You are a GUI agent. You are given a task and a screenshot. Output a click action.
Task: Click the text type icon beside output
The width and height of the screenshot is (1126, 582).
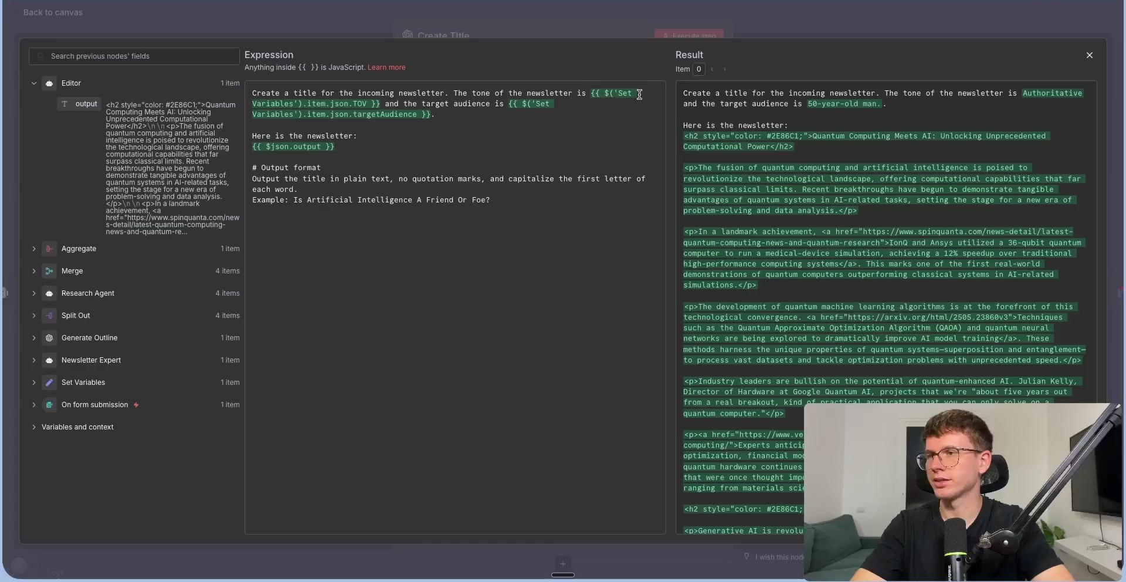click(x=65, y=104)
